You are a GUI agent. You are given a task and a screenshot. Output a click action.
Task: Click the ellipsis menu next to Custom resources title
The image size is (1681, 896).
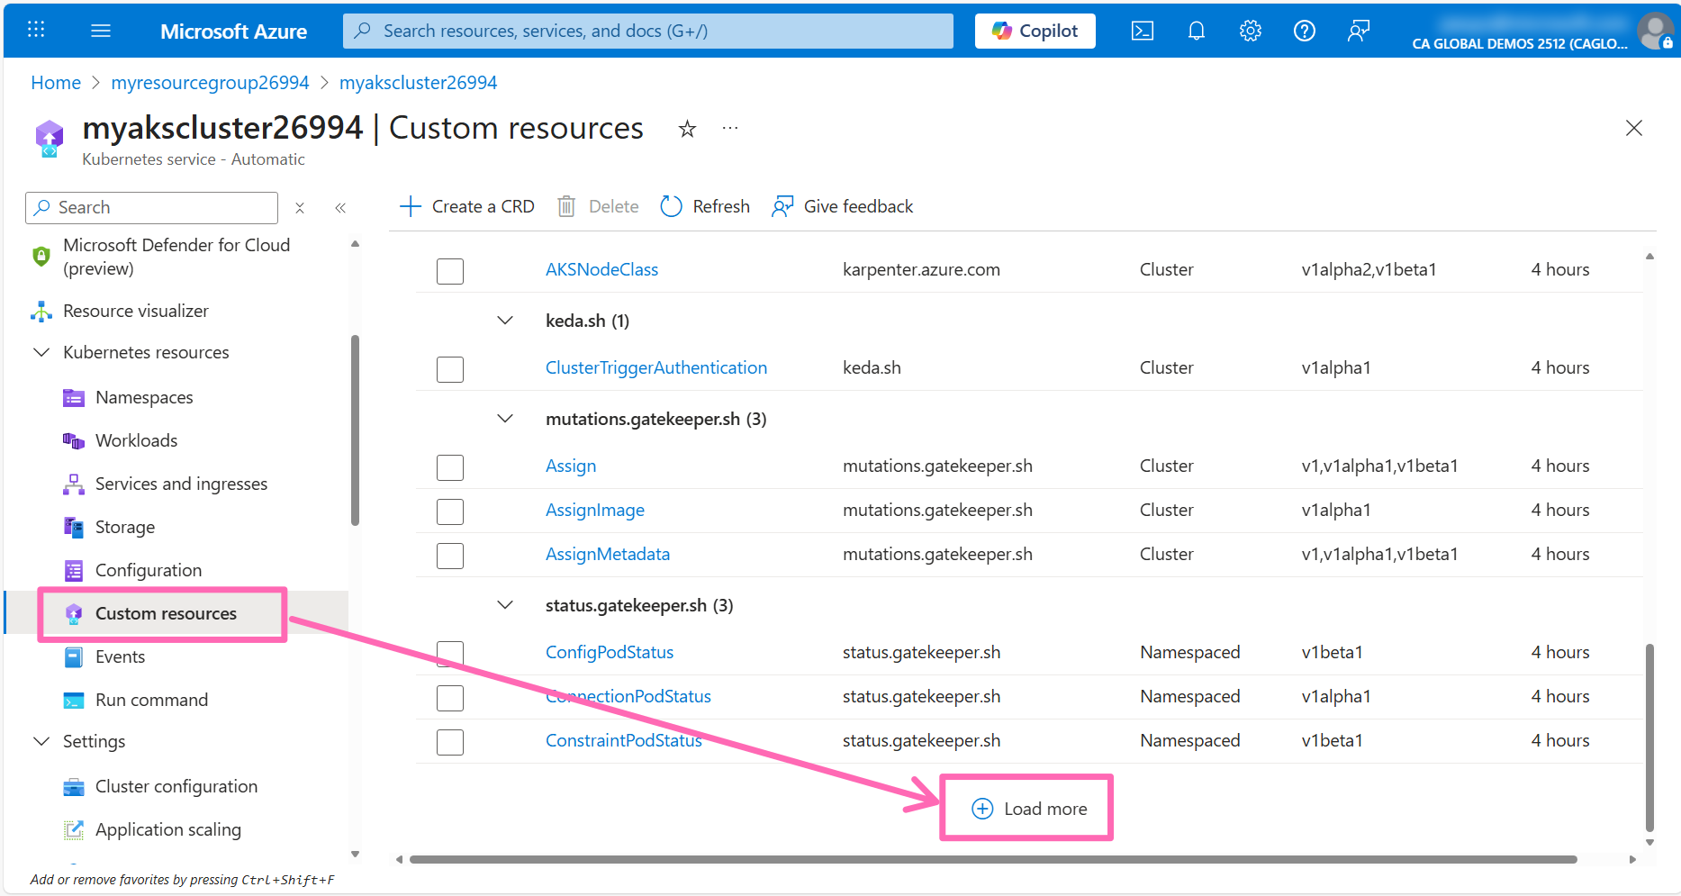729,128
